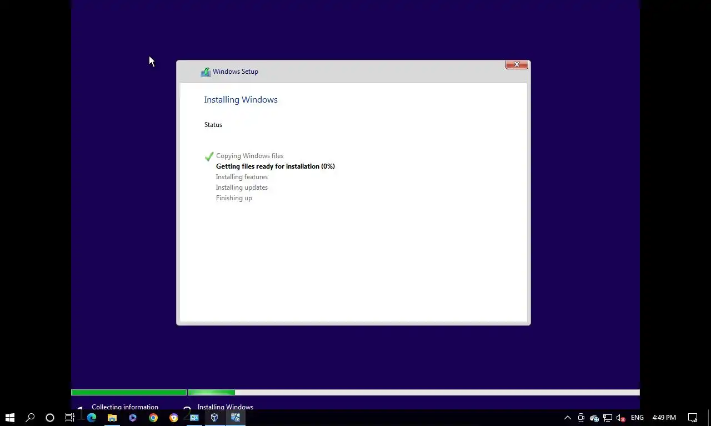711x426 pixels.
Task: Open Cortana circle icon
Action: coord(50,418)
